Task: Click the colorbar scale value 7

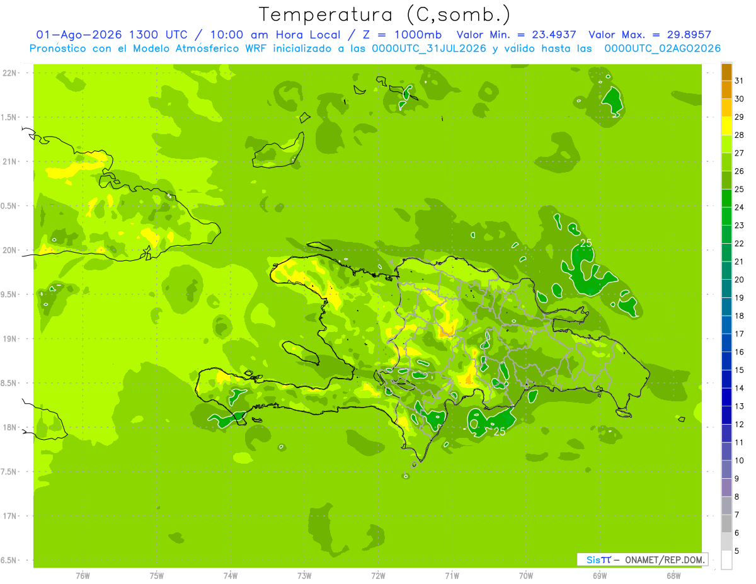Action: tap(737, 515)
